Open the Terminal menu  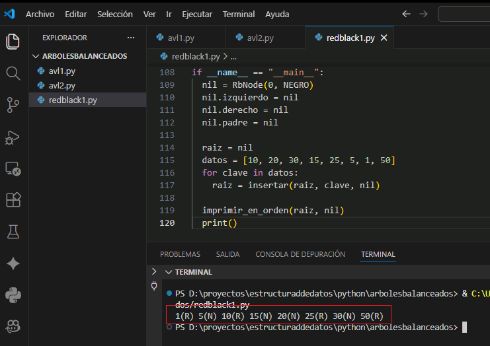tap(238, 14)
